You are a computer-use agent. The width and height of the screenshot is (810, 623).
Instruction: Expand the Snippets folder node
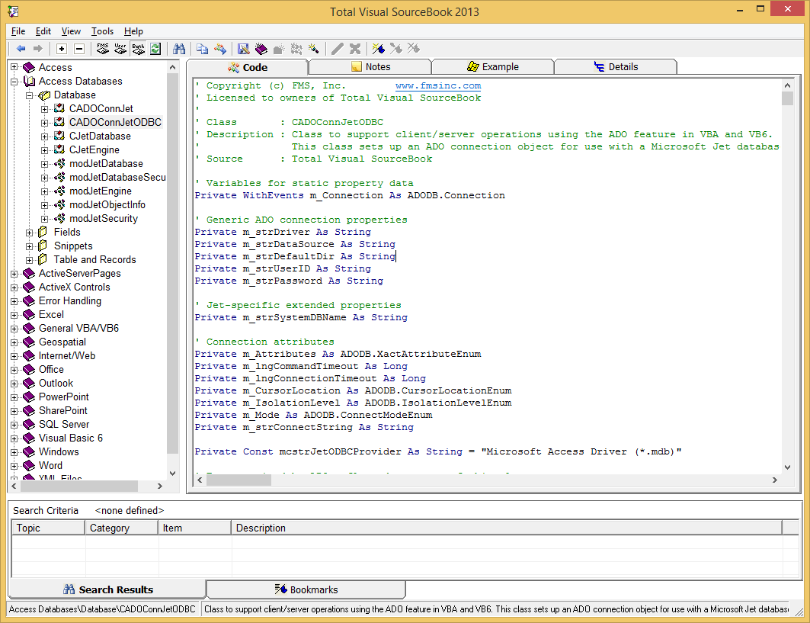click(30, 246)
